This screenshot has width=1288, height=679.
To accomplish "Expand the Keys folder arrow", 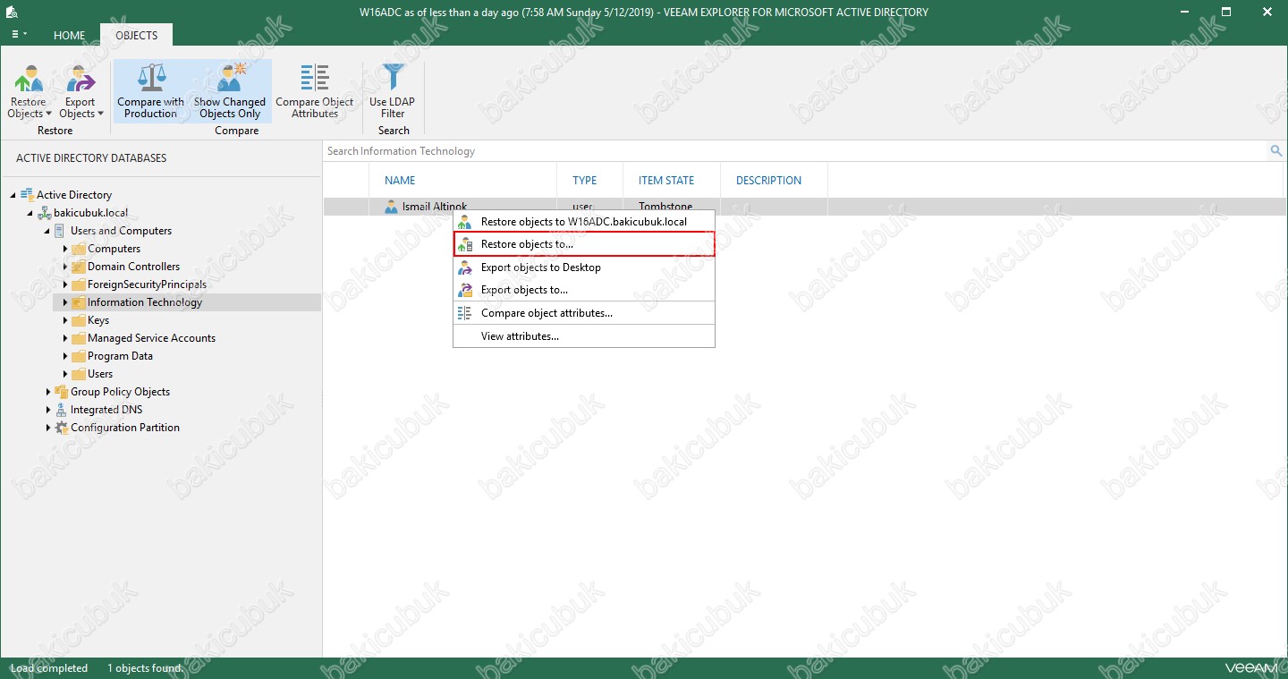I will [65, 320].
